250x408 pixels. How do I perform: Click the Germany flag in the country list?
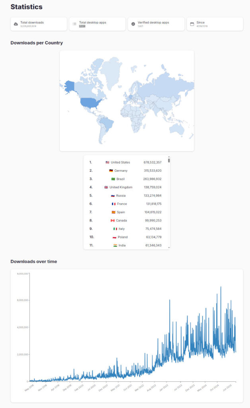(x=111, y=171)
